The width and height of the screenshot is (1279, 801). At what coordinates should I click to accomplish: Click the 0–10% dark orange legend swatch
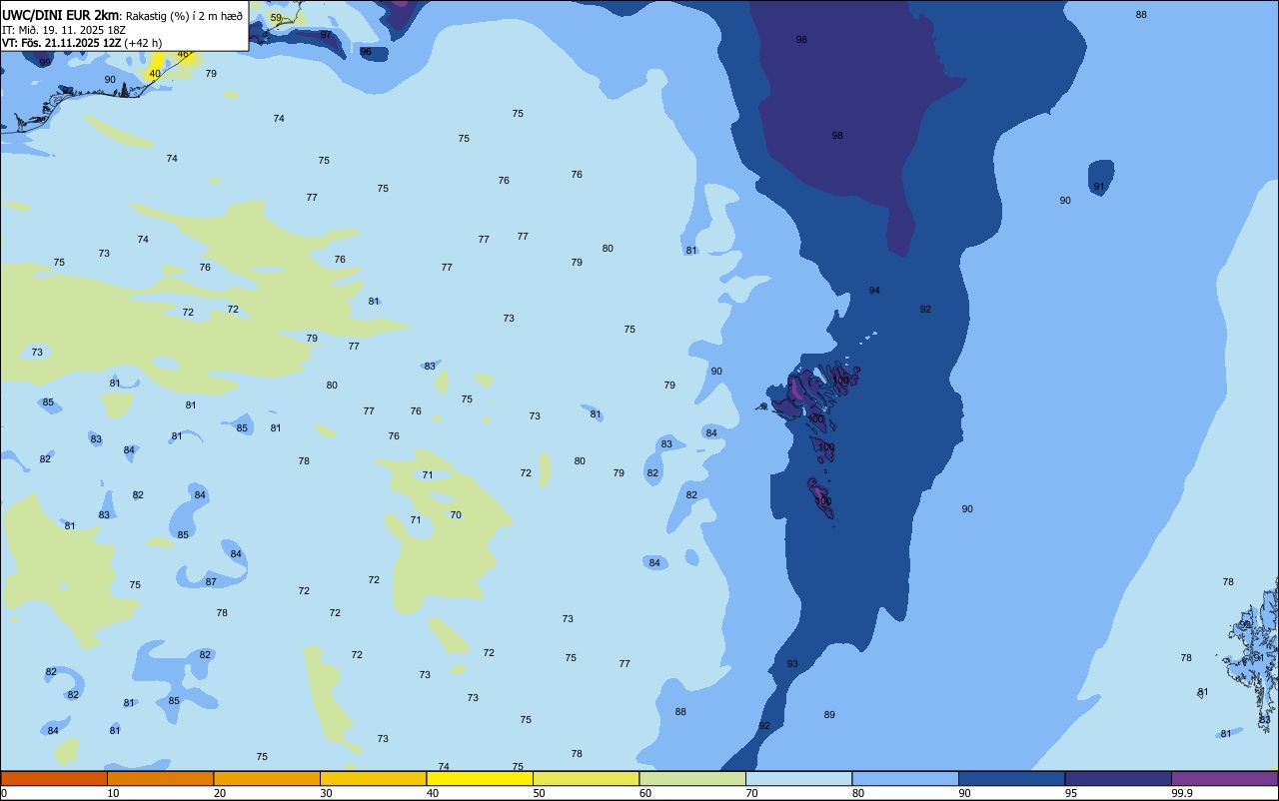[54, 778]
